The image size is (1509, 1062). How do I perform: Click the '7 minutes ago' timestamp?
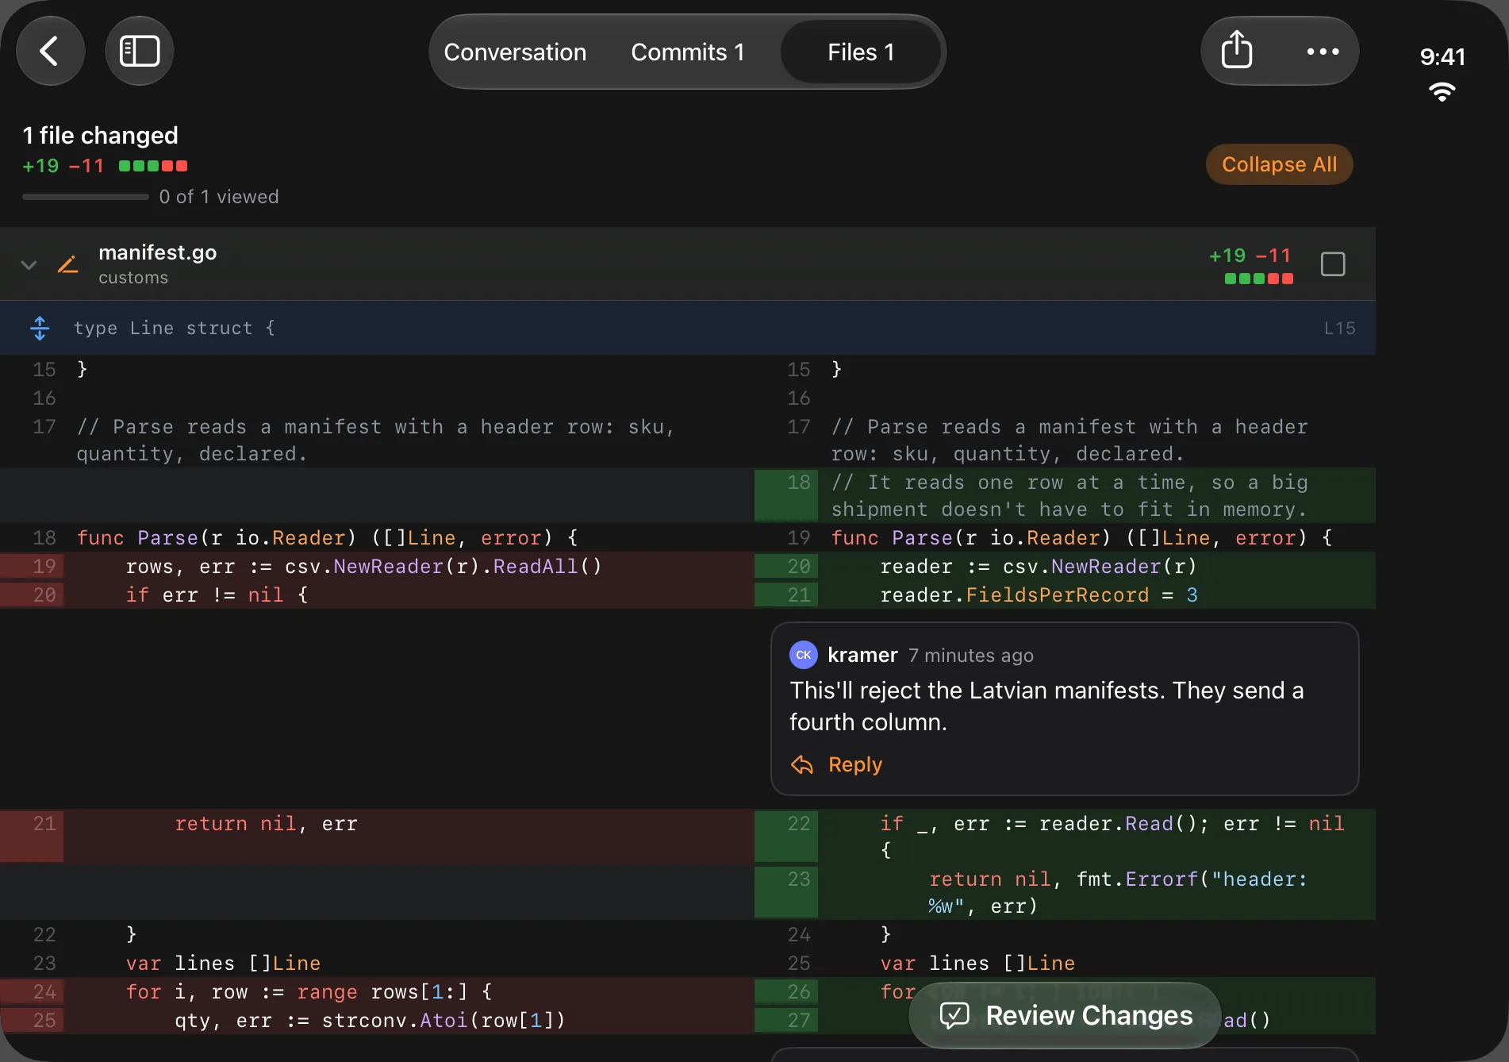[970, 656]
